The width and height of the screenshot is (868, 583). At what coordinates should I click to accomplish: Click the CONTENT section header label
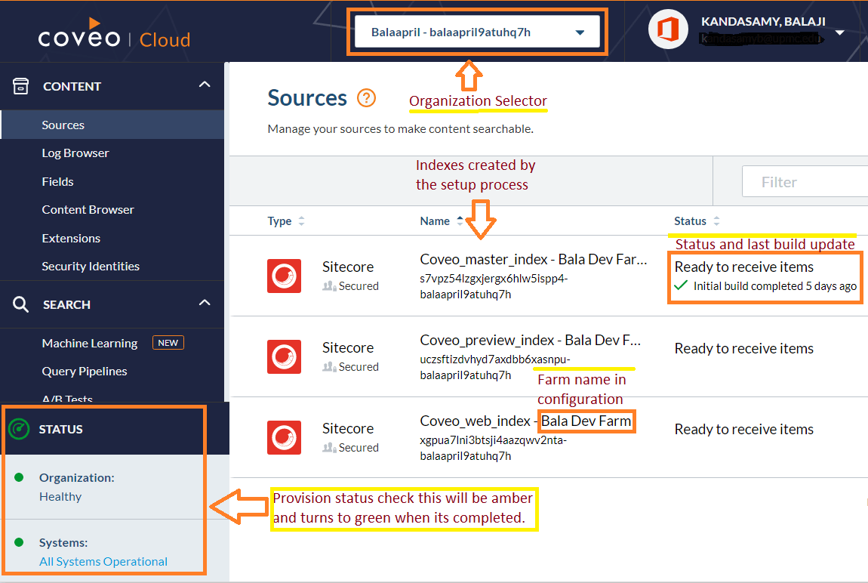tap(72, 86)
